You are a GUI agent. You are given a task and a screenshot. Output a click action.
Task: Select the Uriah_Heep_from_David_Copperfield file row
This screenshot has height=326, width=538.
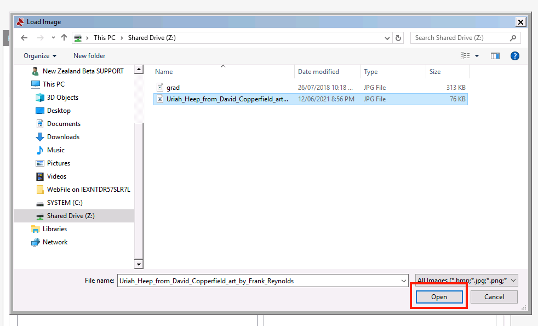311,99
